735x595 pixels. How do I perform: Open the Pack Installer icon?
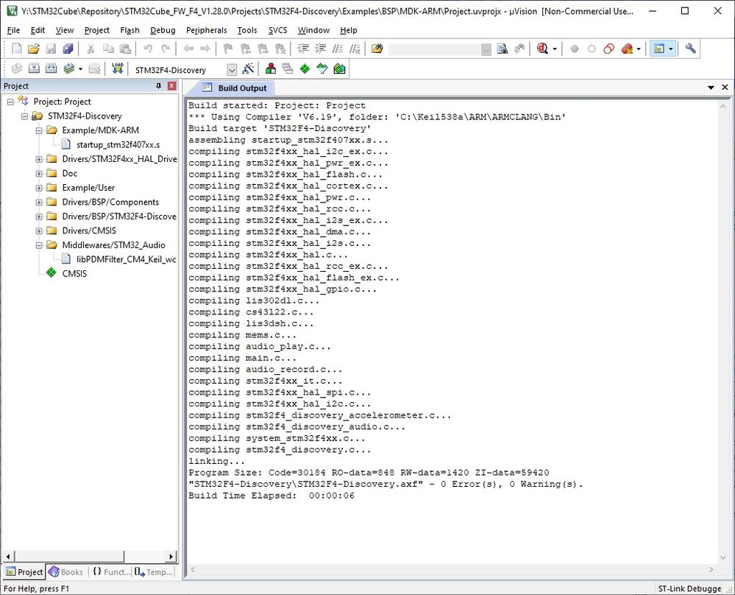pos(339,69)
